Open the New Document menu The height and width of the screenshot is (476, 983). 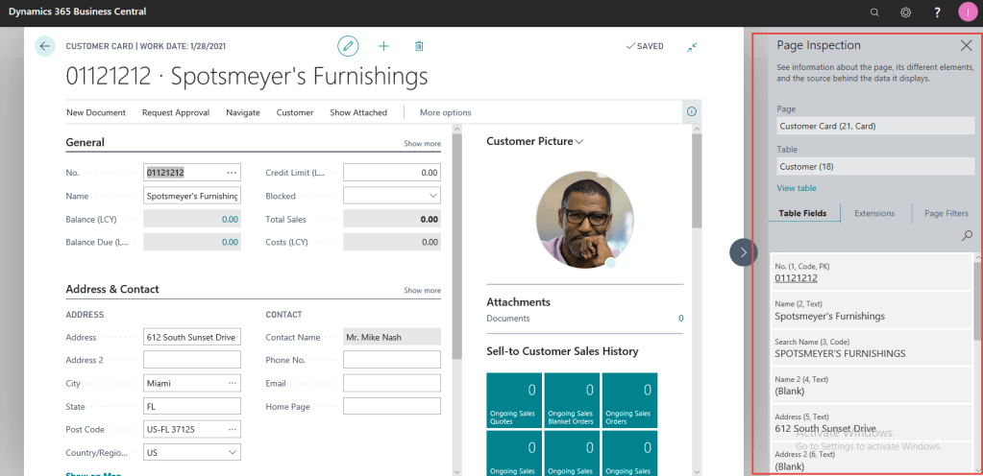pos(96,112)
